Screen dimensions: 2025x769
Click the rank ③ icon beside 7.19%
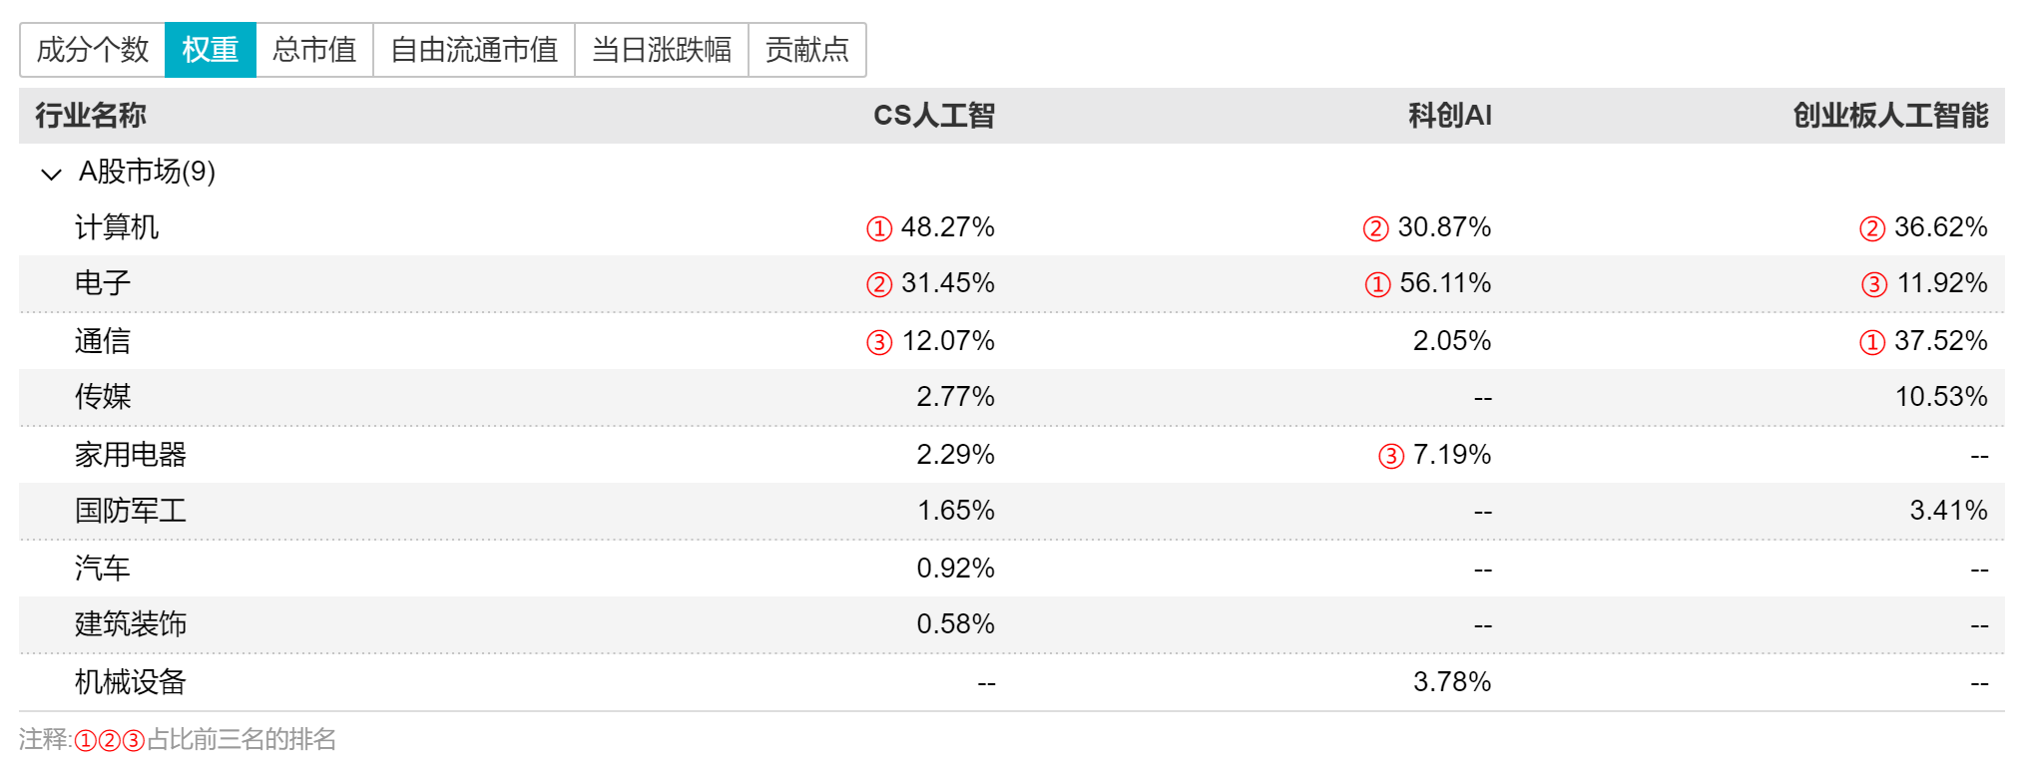(1391, 457)
